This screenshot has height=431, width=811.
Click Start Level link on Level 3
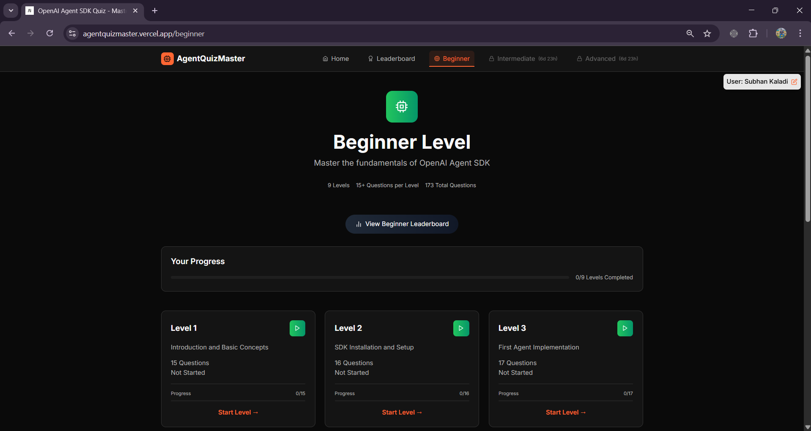point(566,412)
